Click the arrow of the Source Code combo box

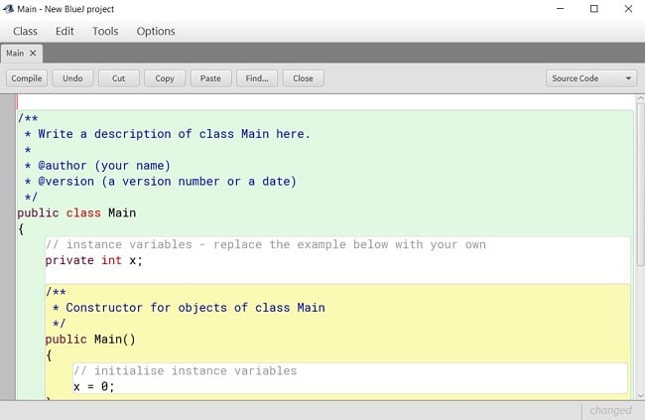628,78
